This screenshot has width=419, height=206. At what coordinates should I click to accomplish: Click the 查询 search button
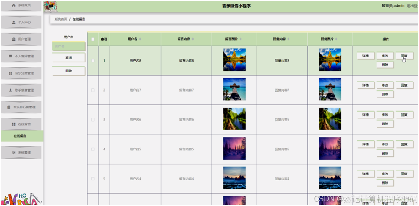point(68,57)
